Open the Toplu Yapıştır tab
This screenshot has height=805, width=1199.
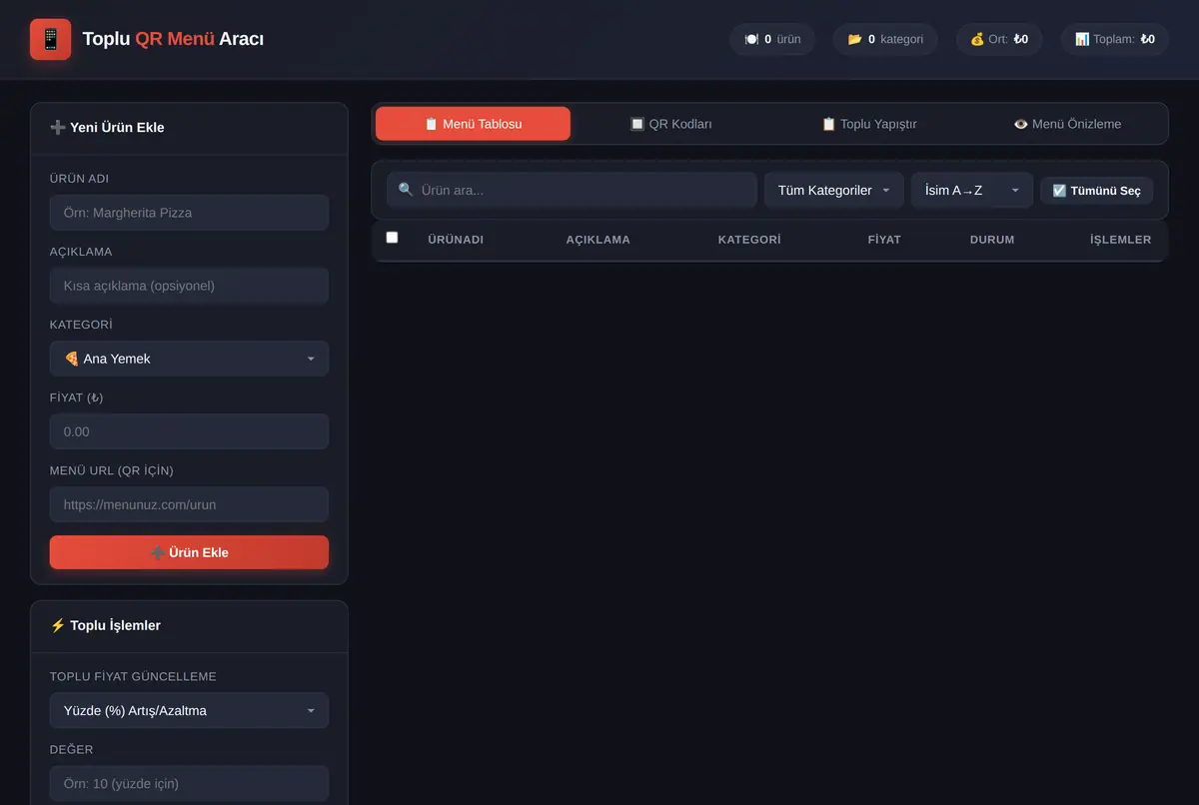pos(868,124)
